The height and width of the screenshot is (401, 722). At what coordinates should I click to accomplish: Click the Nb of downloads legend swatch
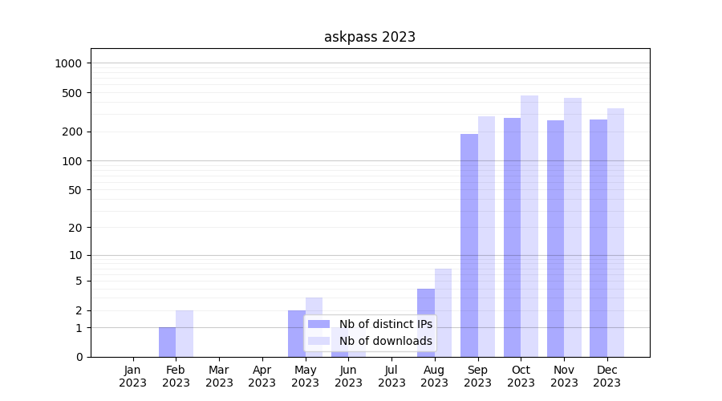[318, 341]
